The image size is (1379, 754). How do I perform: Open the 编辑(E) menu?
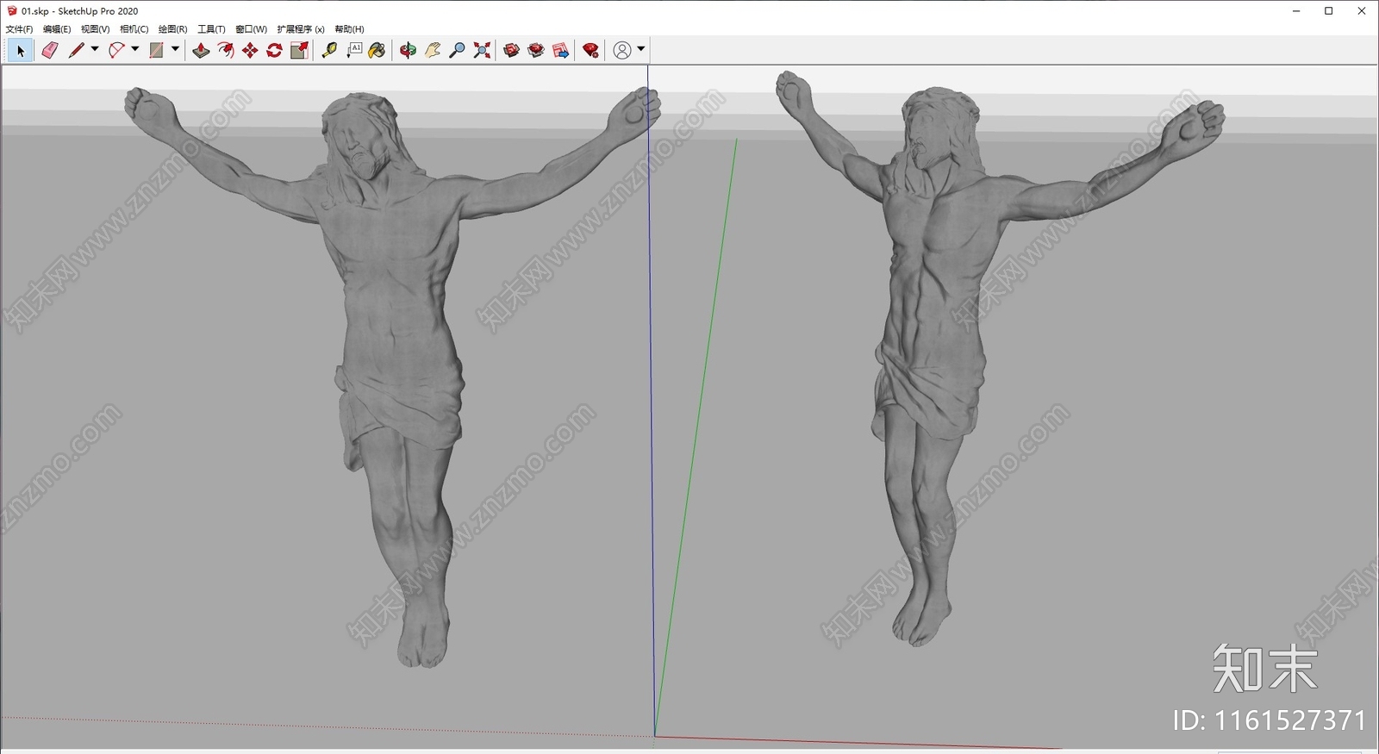tap(57, 29)
